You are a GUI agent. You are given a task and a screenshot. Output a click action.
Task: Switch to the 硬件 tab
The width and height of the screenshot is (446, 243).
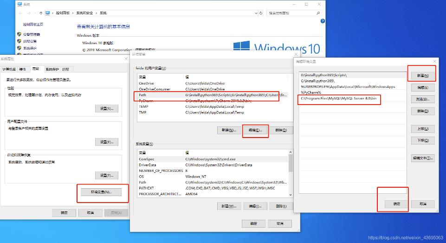click(x=22, y=69)
